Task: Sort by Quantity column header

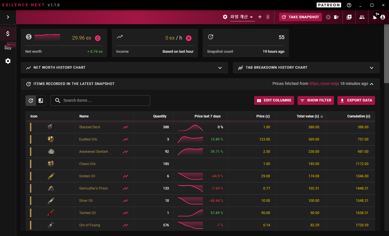Action: (x=160, y=116)
